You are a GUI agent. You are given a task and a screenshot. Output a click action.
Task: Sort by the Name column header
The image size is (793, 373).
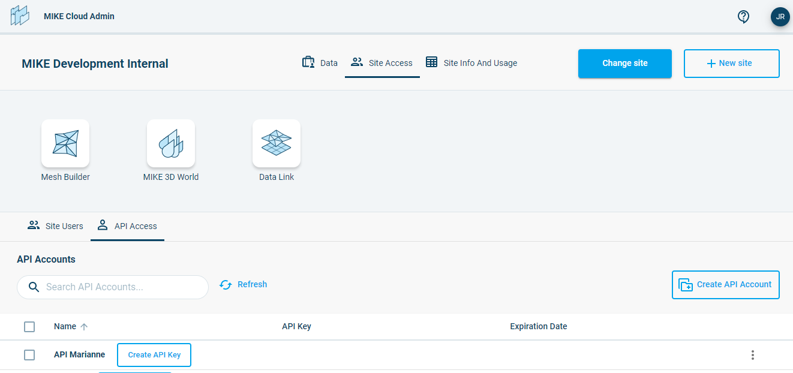point(65,327)
